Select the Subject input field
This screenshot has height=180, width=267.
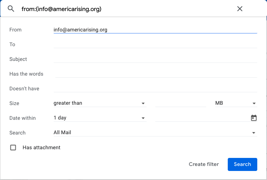point(155,59)
